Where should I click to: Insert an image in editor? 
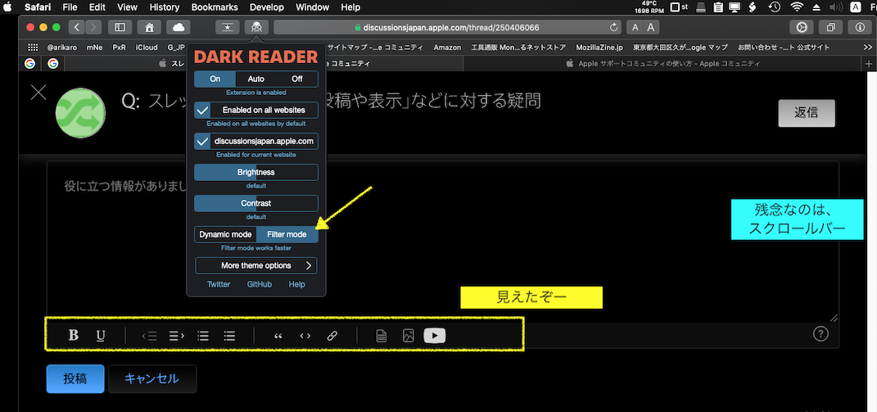(409, 336)
